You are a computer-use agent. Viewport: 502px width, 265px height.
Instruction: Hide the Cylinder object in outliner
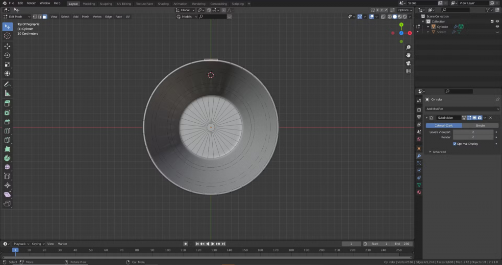click(498, 26)
